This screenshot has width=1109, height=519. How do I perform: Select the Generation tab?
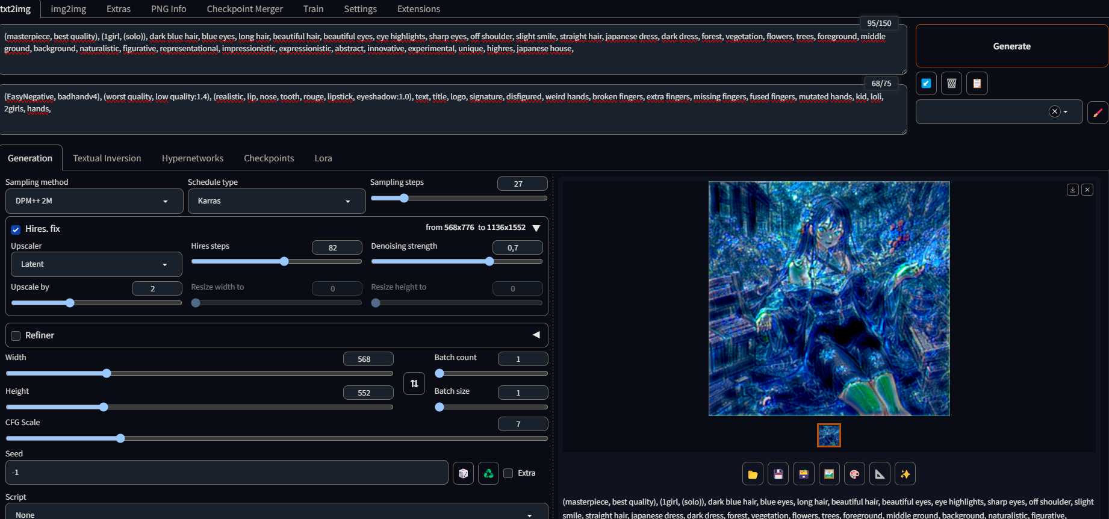30,158
